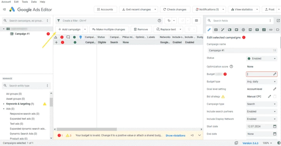Open the Edit menu
The height and width of the screenshot is (146, 281).
click(x=16, y=2)
